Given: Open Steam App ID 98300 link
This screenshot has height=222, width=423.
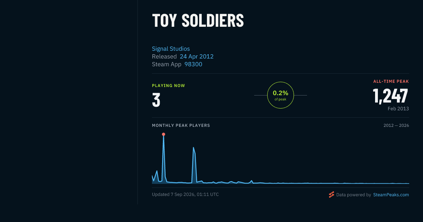Looking at the screenshot, I should coord(194,64).
